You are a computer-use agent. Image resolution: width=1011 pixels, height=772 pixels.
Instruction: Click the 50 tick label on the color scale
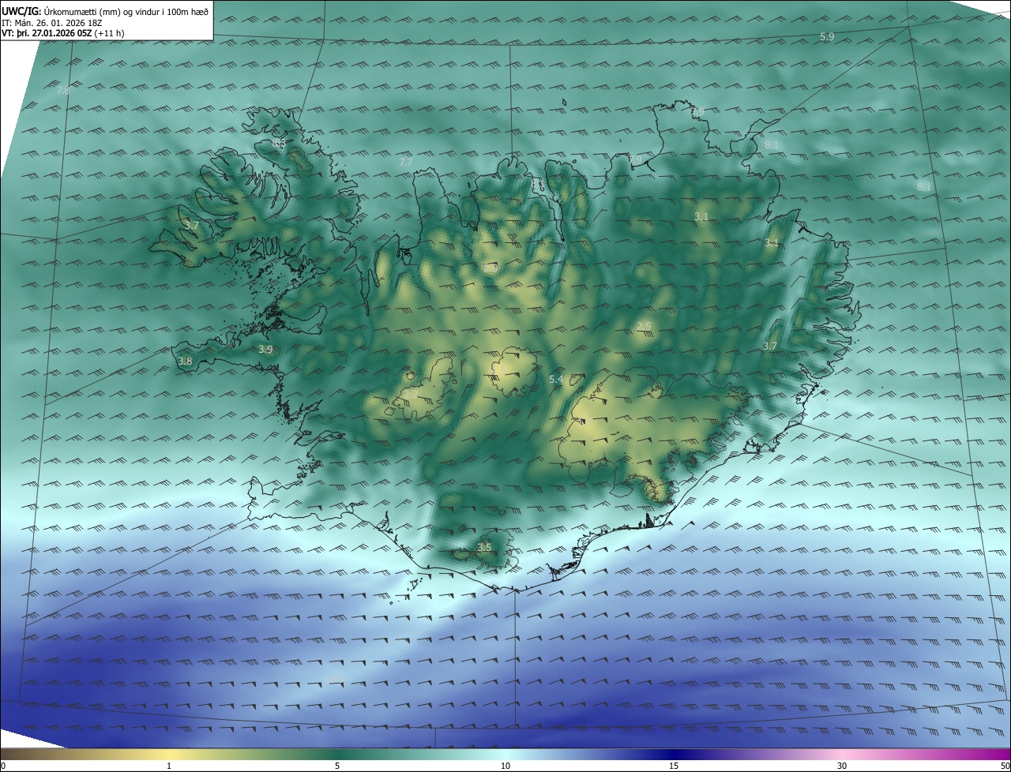(x=1005, y=766)
